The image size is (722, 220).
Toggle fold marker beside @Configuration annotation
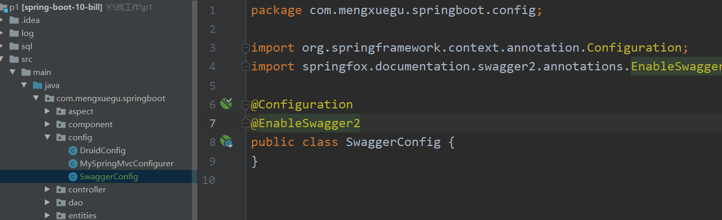click(245, 105)
